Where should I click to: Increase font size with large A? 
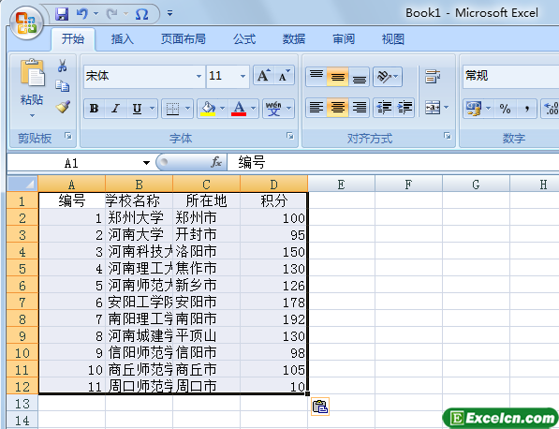(264, 75)
